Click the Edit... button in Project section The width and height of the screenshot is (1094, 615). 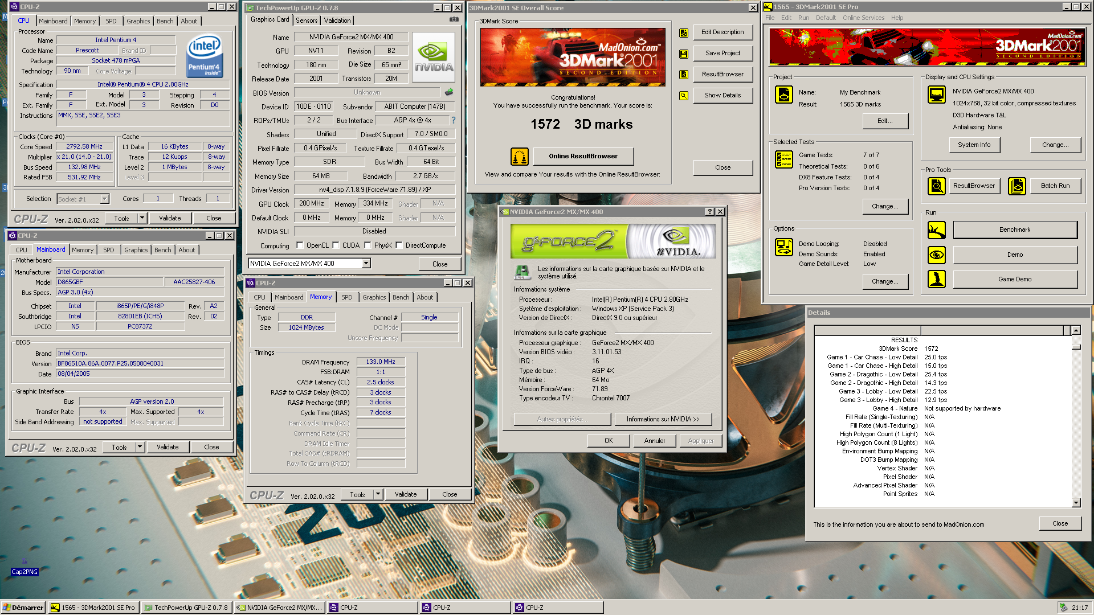tap(885, 121)
